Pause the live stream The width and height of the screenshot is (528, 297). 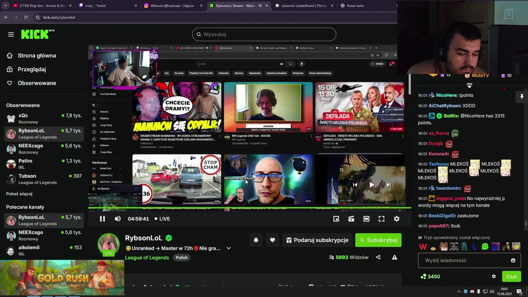click(x=102, y=219)
